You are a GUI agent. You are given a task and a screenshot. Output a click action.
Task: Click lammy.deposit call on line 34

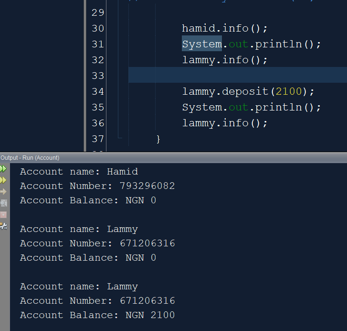[248, 91]
